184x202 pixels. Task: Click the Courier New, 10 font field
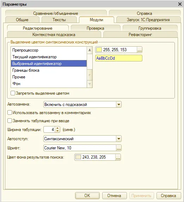point(80,148)
